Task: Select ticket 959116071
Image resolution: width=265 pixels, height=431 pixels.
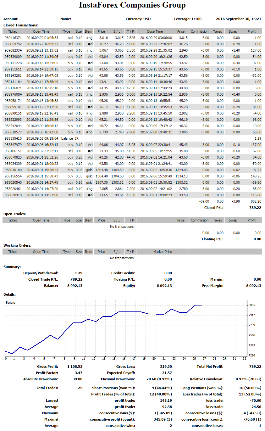Action: [13, 88]
